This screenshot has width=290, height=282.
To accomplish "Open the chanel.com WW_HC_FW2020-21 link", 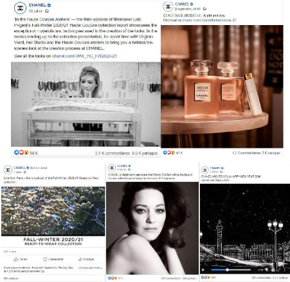I will (x=84, y=56).
